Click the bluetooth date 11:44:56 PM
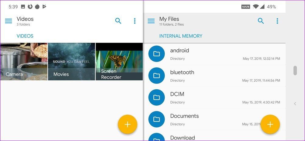 (261, 80)
